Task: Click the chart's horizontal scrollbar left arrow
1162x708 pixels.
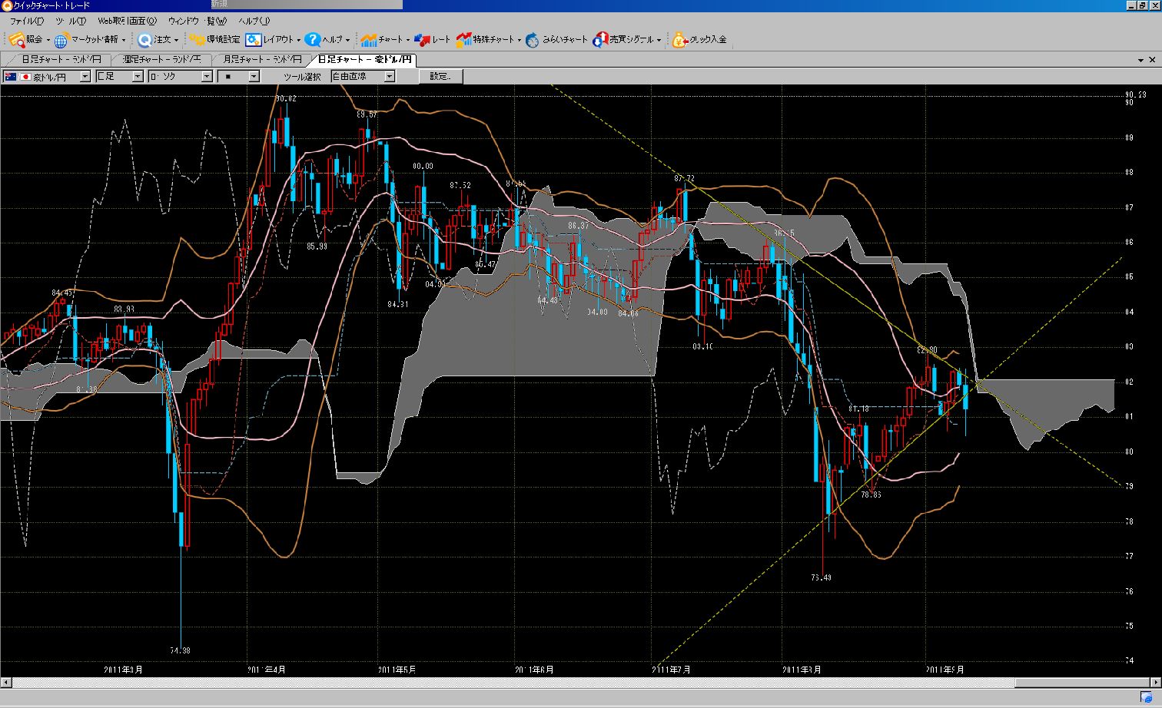Action: tap(6, 683)
